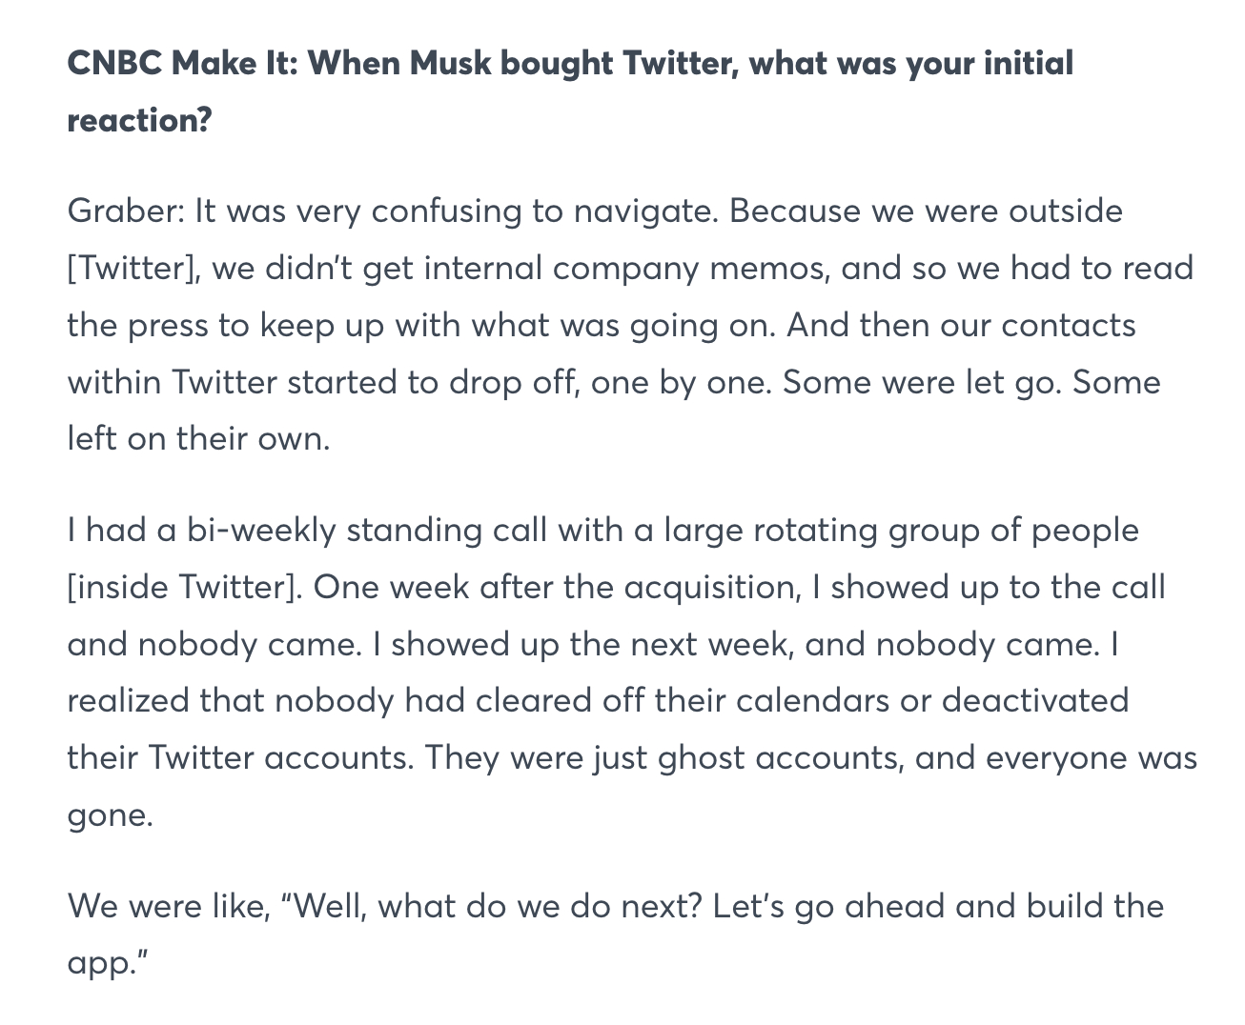
Task: Click the bracketed text "[inside Twitter]"
Action: [x=182, y=587]
